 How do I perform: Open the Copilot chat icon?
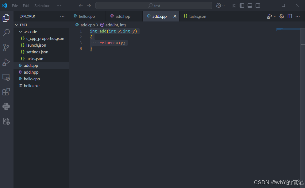[219, 6]
